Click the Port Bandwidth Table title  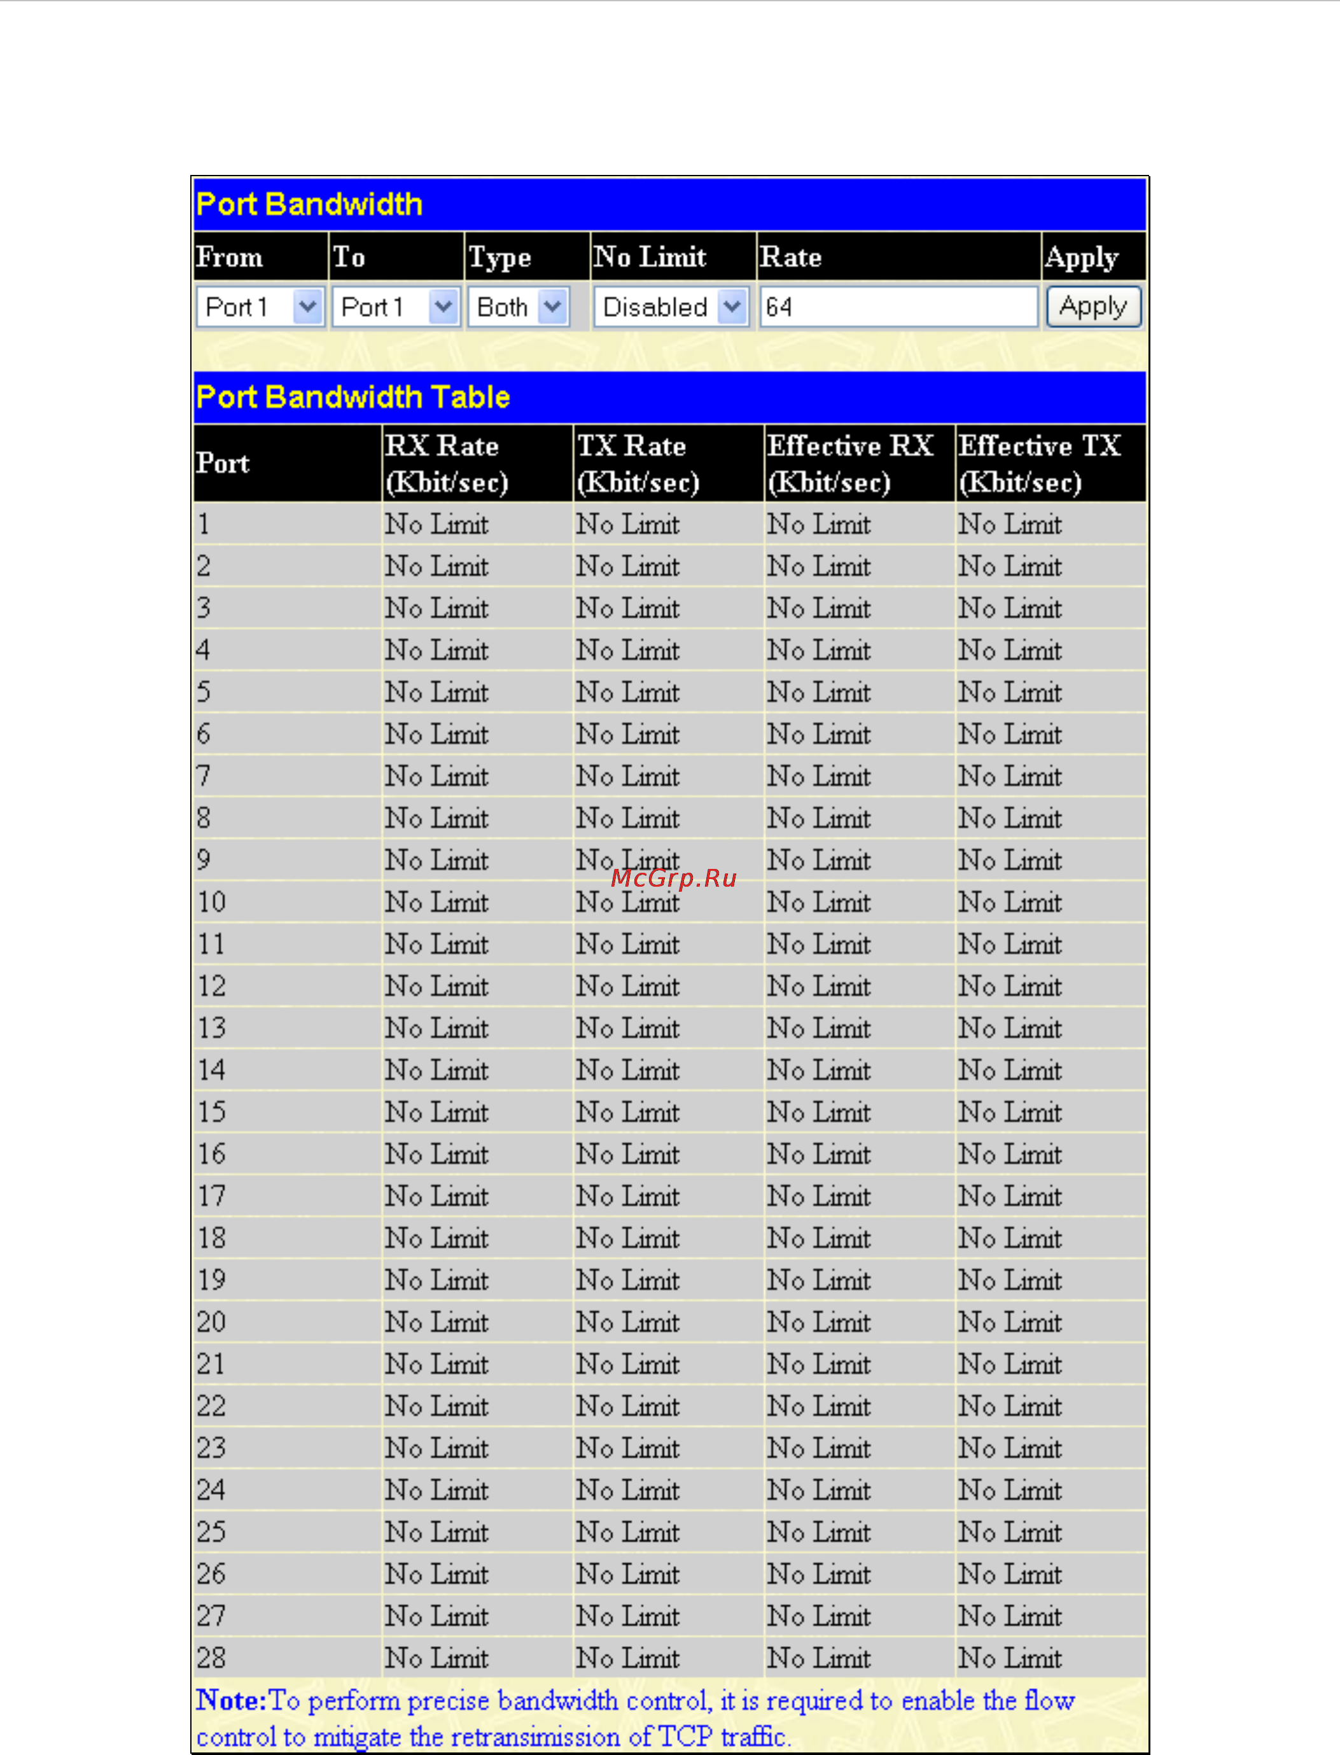[352, 397]
